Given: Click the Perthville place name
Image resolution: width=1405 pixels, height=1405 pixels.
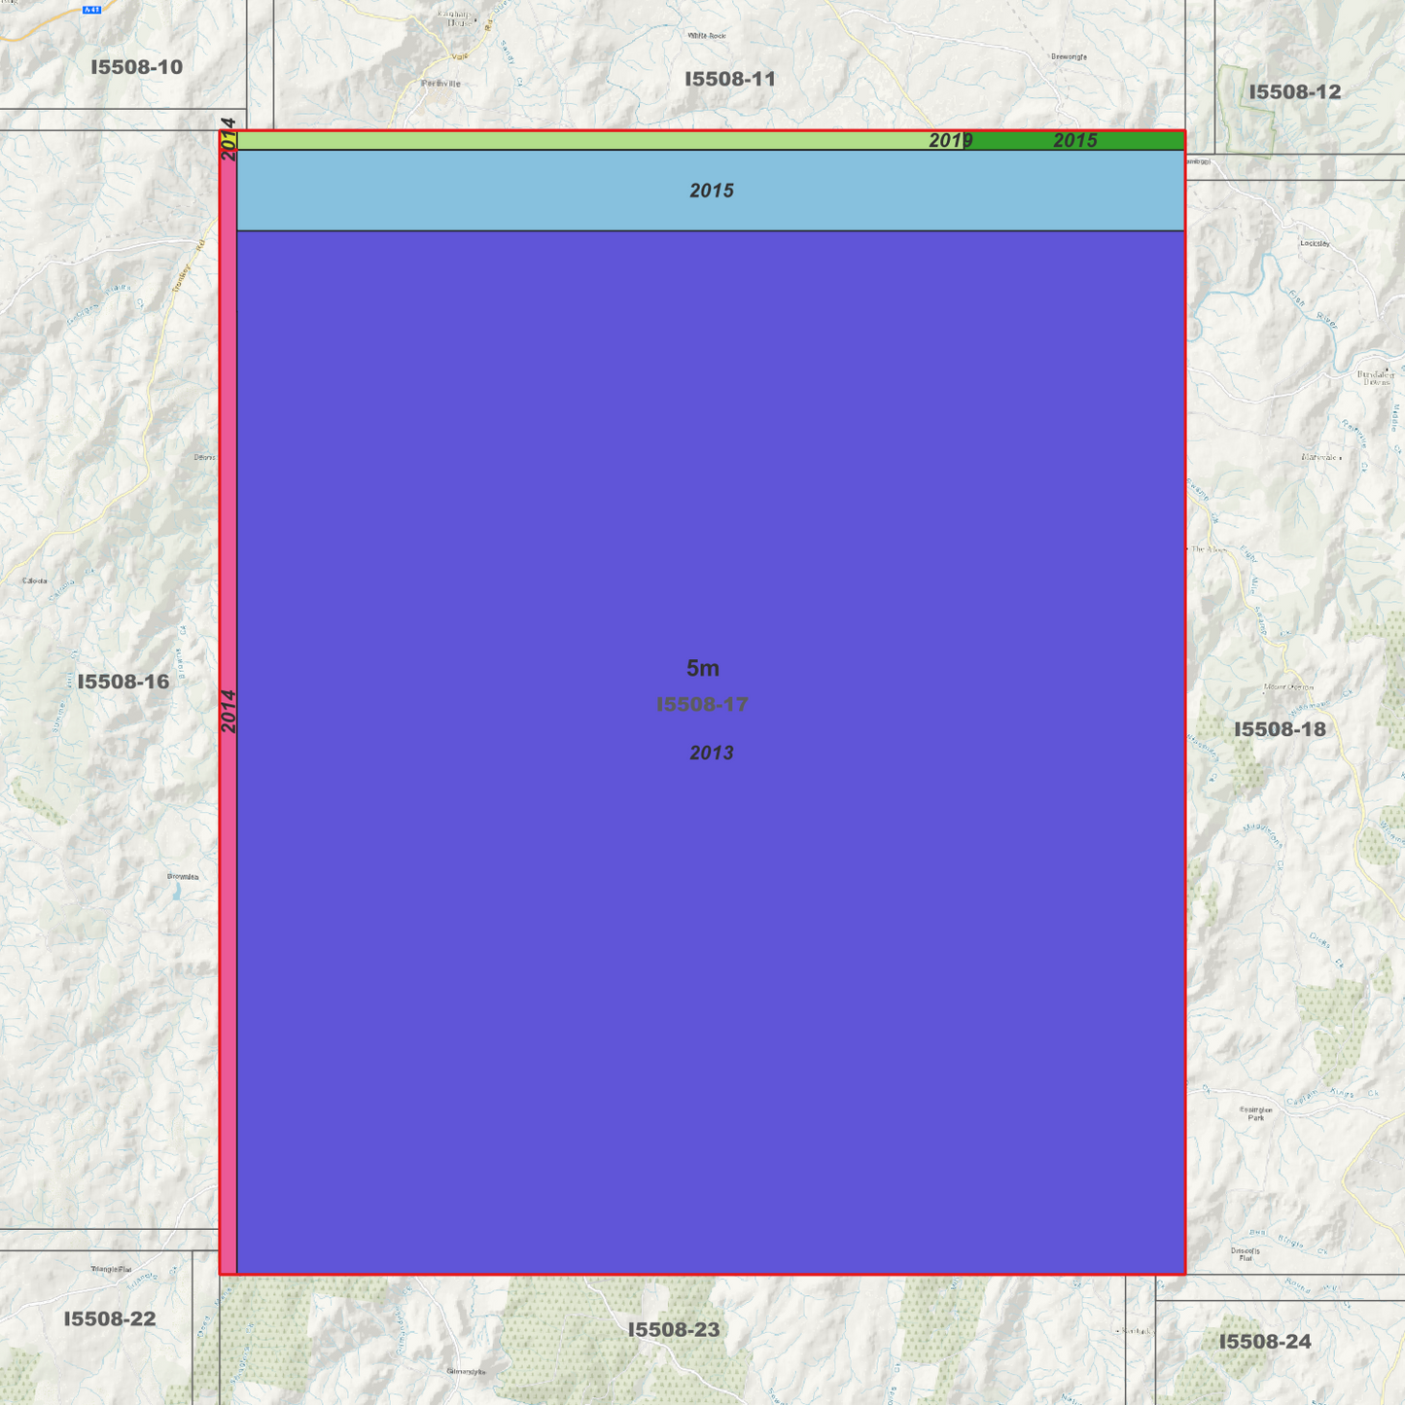Looking at the screenshot, I should coord(440,84).
